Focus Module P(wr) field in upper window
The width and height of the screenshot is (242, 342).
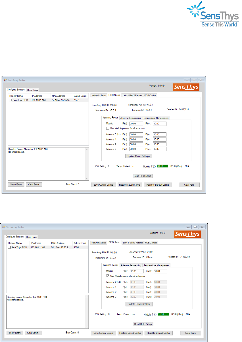click(x=159, y=124)
